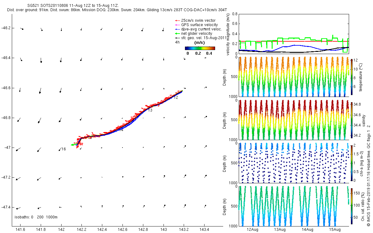
Task: Click the '0.4' tick on velocity magnitude axis
Action: [235, 34]
